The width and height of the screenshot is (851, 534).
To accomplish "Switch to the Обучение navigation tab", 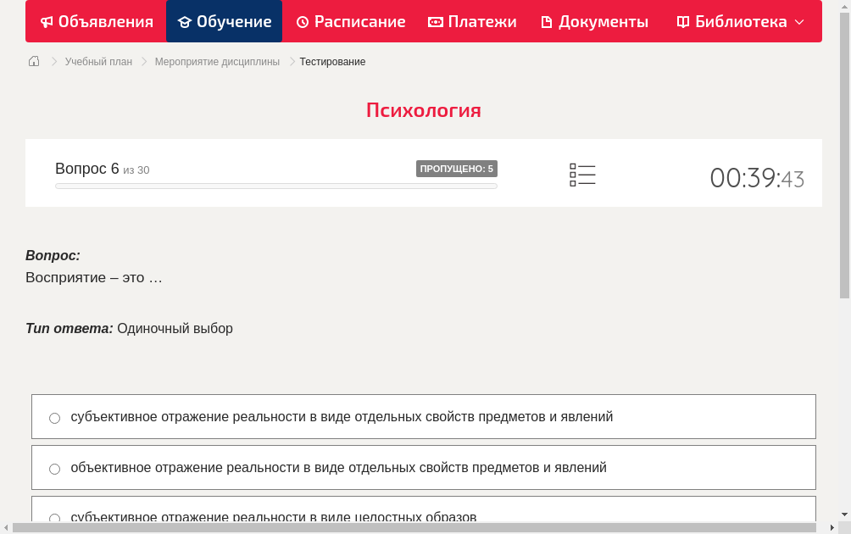I will [224, 21].
